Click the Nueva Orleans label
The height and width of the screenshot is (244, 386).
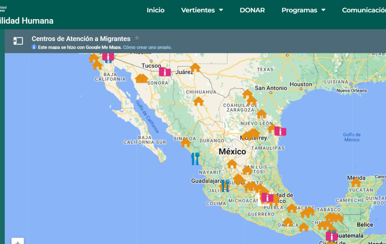pyautogui.click(x=352, y=91)
